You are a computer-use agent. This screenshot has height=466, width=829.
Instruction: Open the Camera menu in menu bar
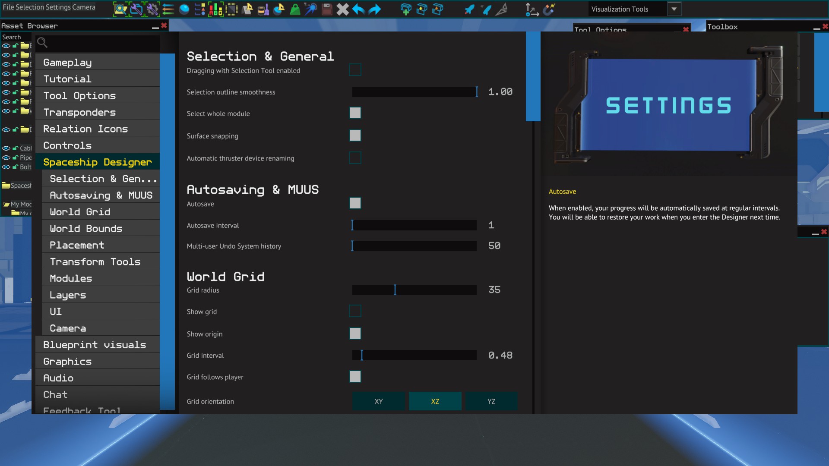(x=84, y=7)
